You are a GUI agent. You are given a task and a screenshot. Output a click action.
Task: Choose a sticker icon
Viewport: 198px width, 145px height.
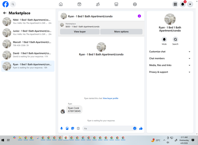72,128
